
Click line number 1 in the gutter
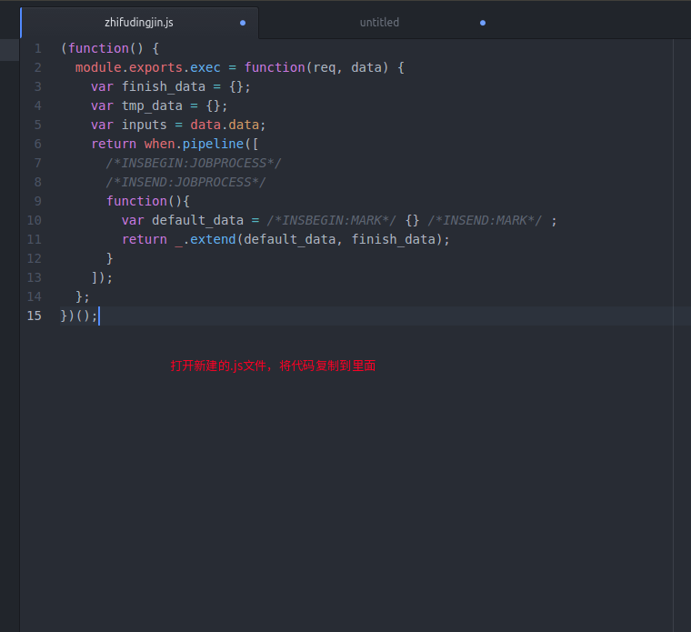point(38,48)
